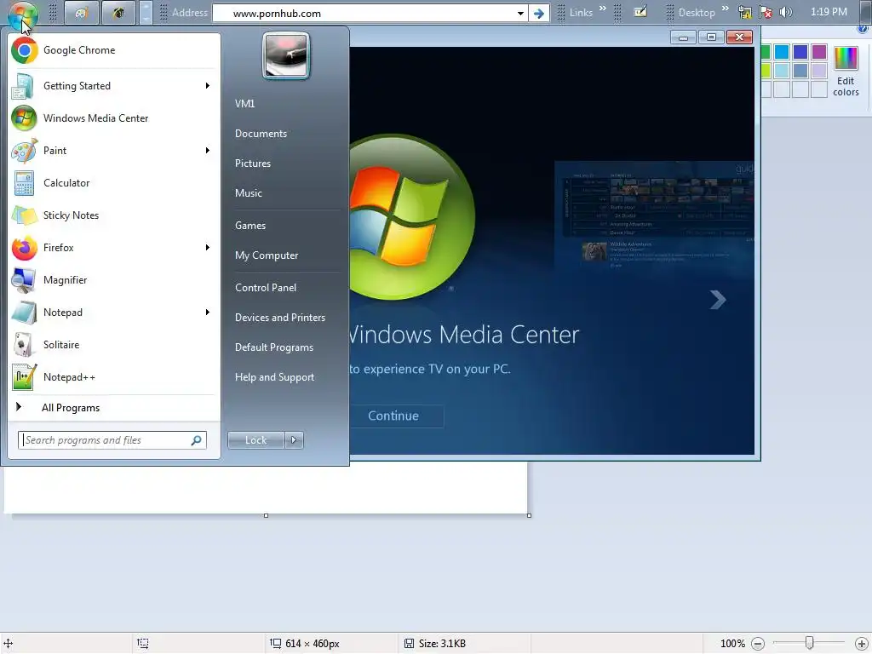Expand the Links toolbar chevron

coord(603,9)
